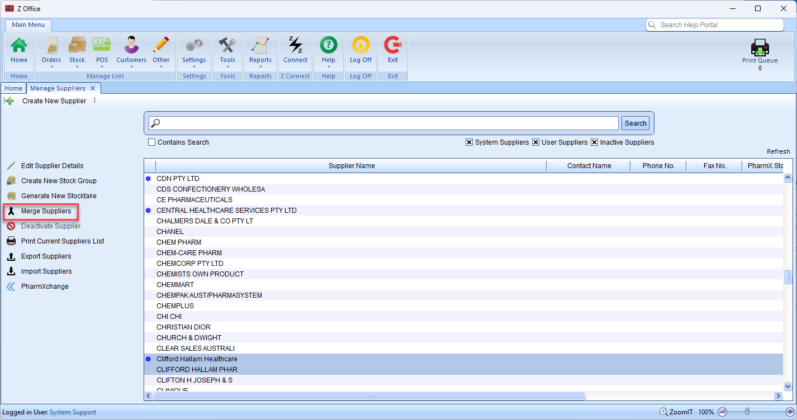This screenshot has height=420, width=797.
Task: Open the Print Queue
Action: (x=760, y=54)
